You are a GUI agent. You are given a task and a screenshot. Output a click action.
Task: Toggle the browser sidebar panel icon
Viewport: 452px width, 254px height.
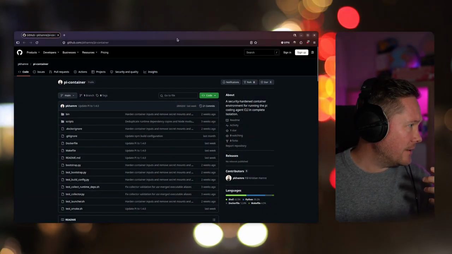(x=18, y=42)
